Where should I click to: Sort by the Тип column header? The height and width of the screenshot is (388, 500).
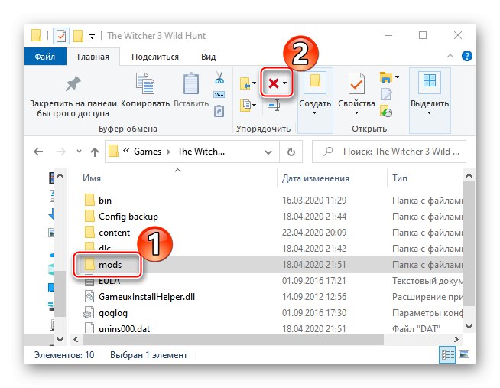[x=400, y=178]
